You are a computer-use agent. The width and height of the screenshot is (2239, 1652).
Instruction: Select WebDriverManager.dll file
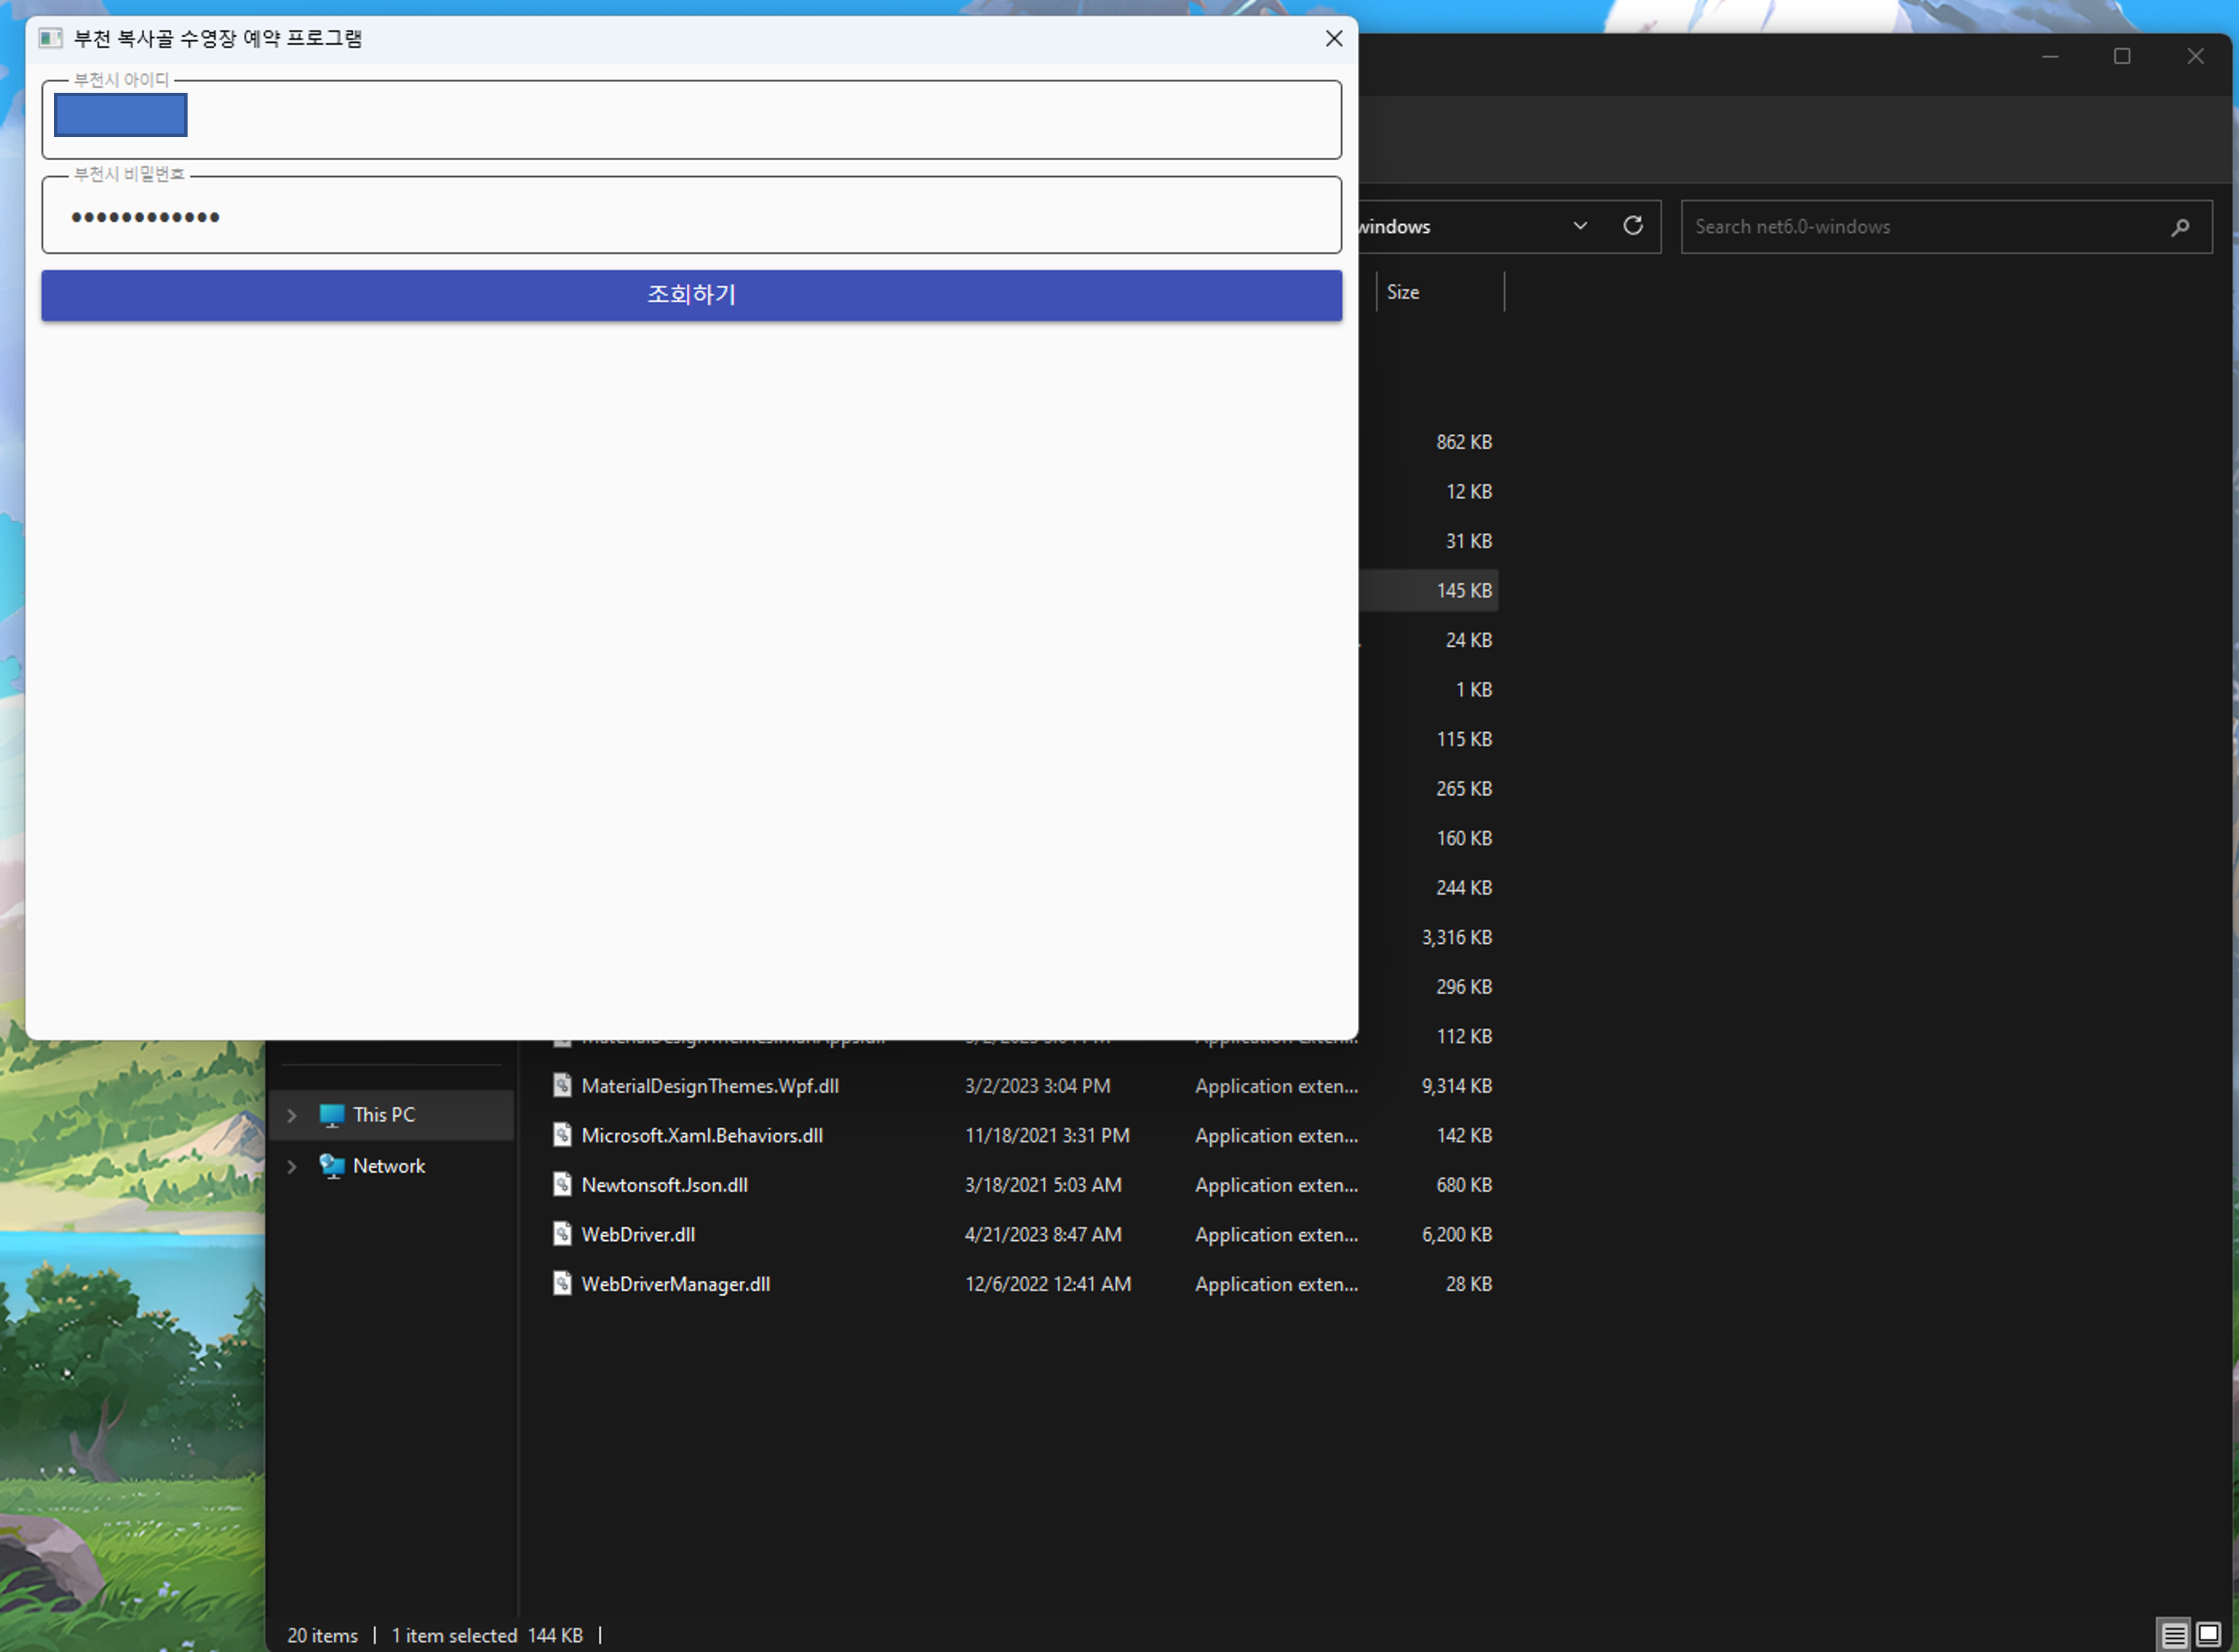(675, 1284)
